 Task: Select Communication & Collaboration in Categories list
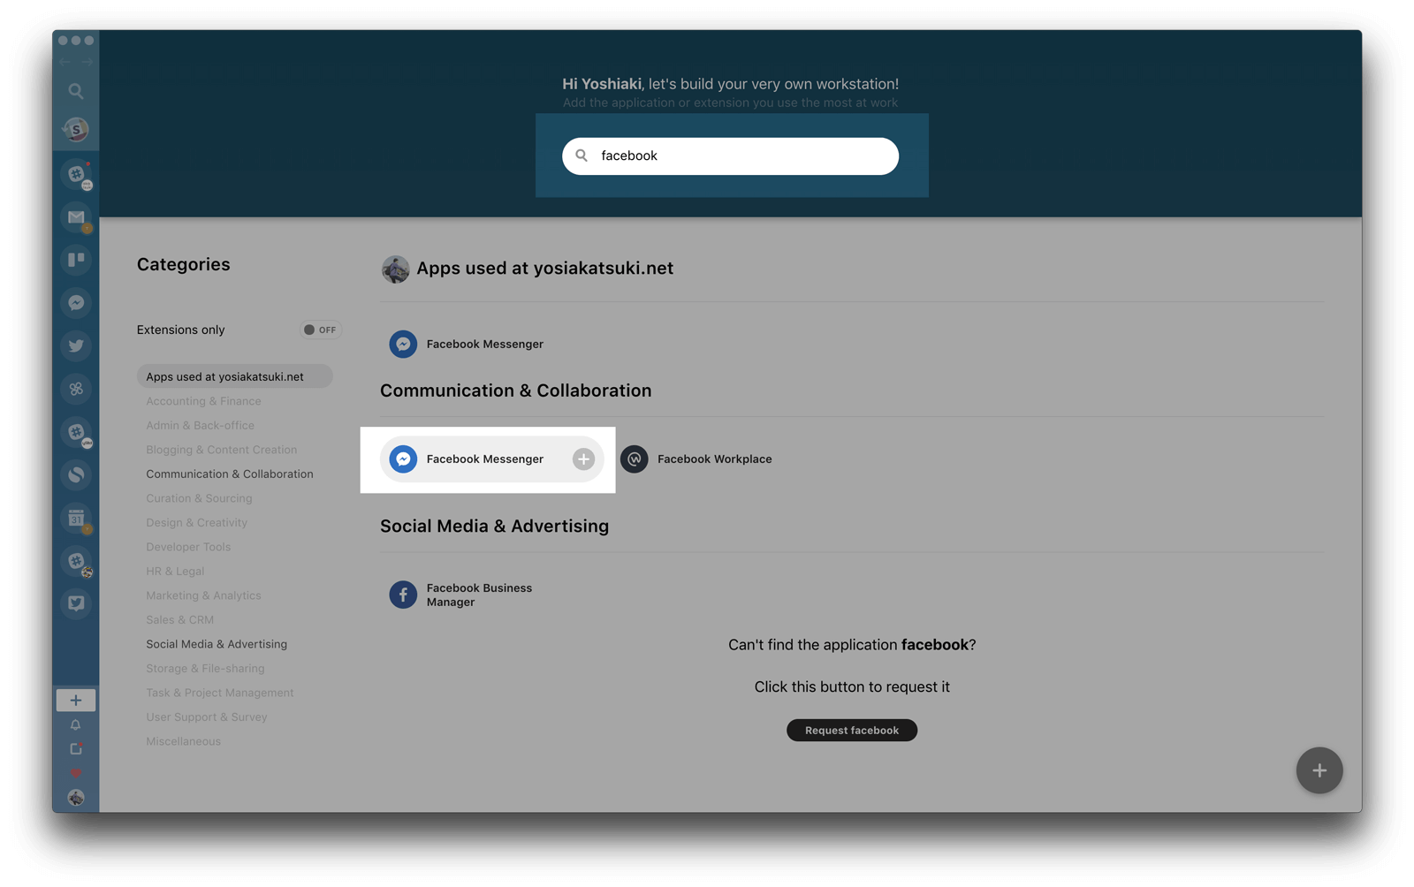pyautogui.click(x=230, y=474)
